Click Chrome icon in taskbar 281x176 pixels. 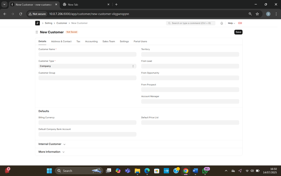tap(186, 171)
